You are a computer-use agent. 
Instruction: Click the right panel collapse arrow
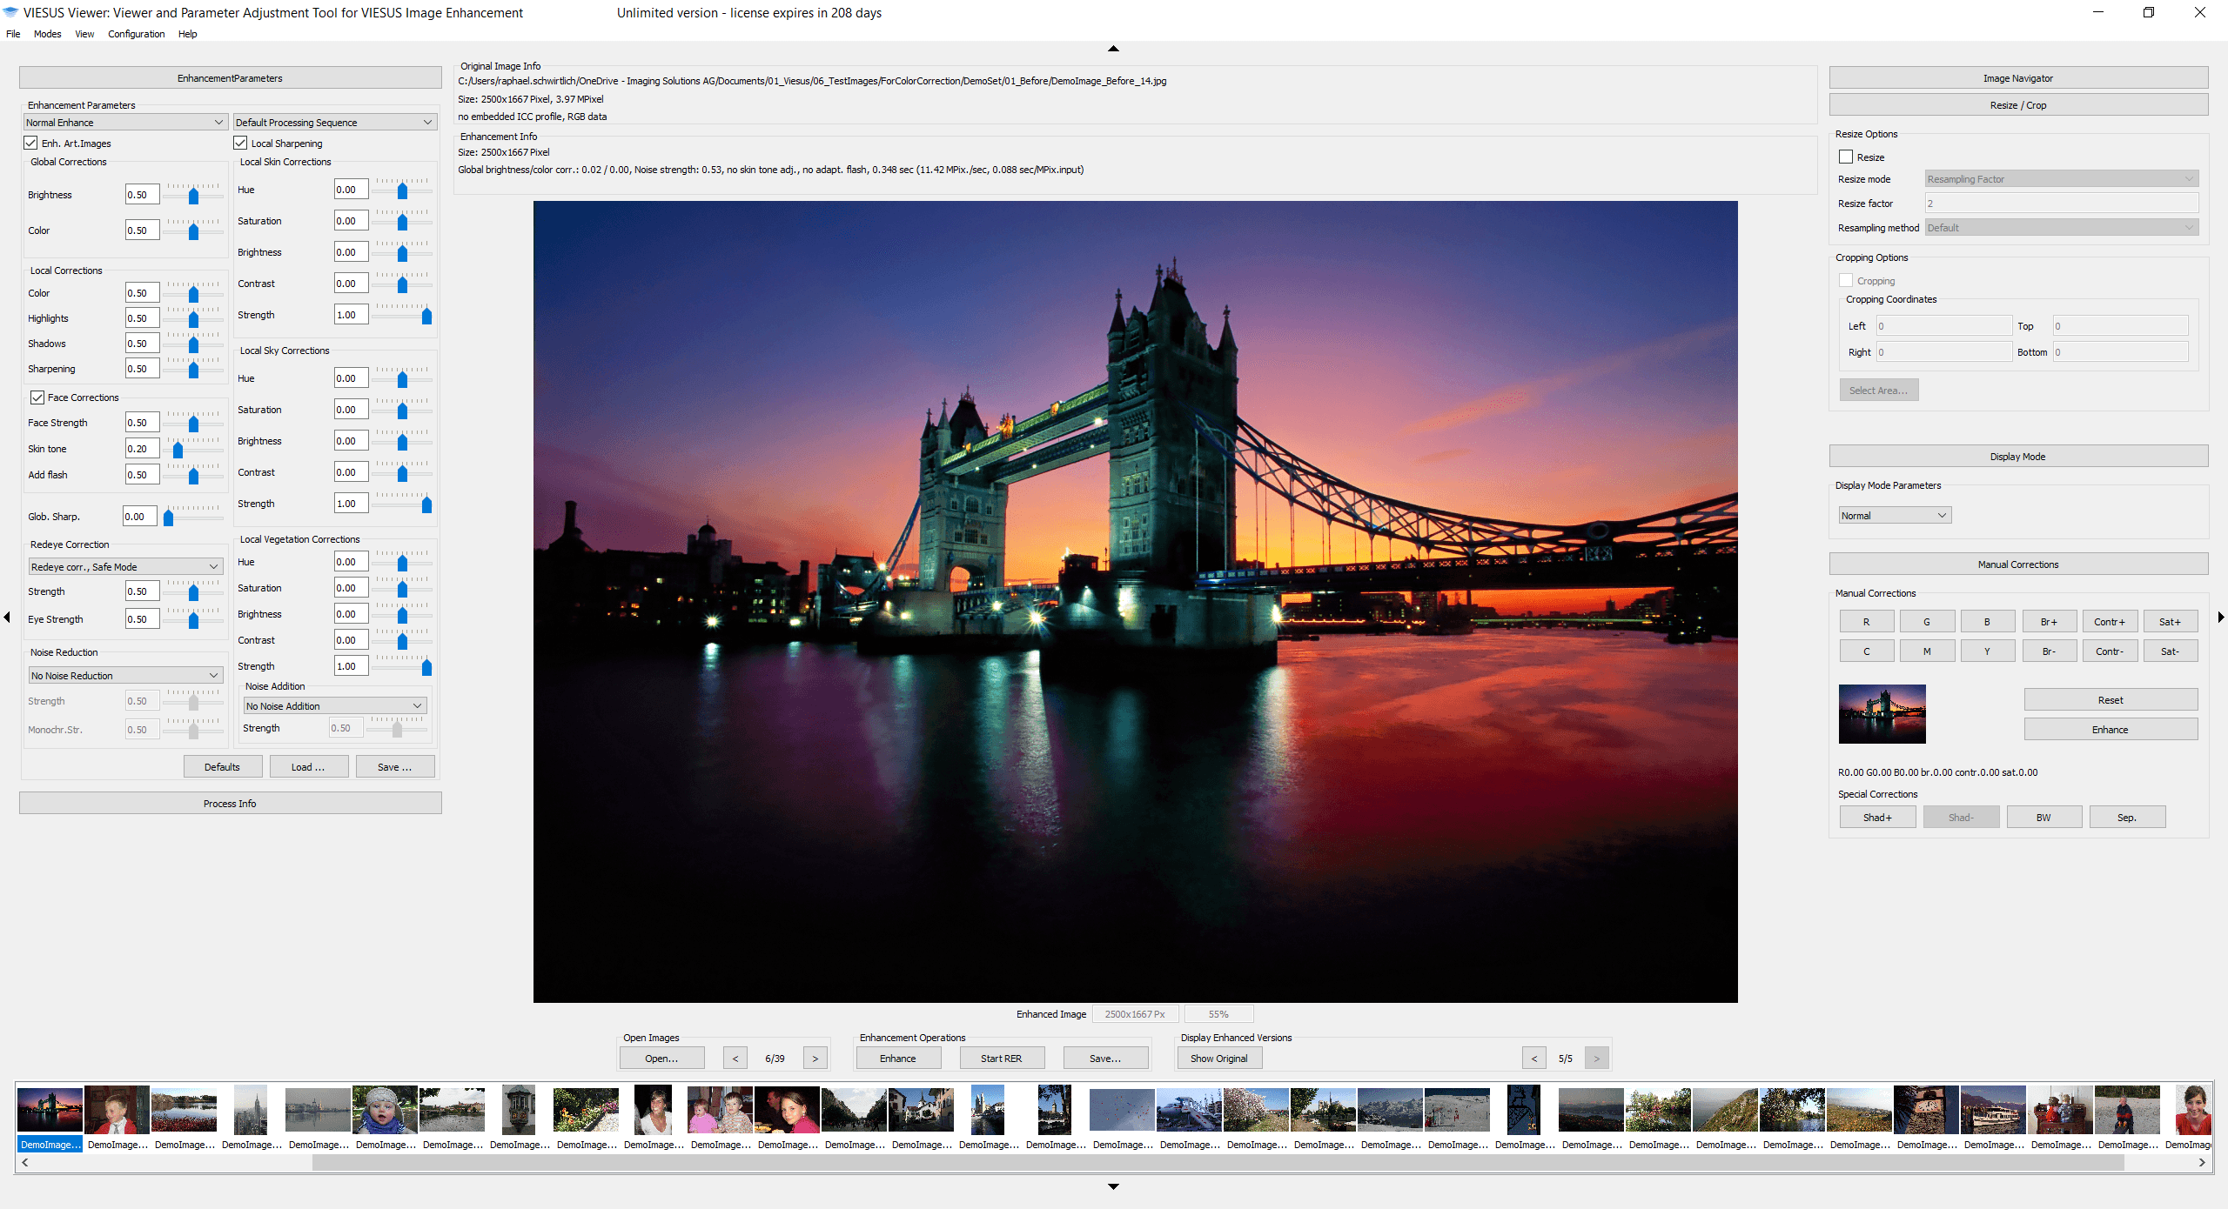pos(2221,617)
